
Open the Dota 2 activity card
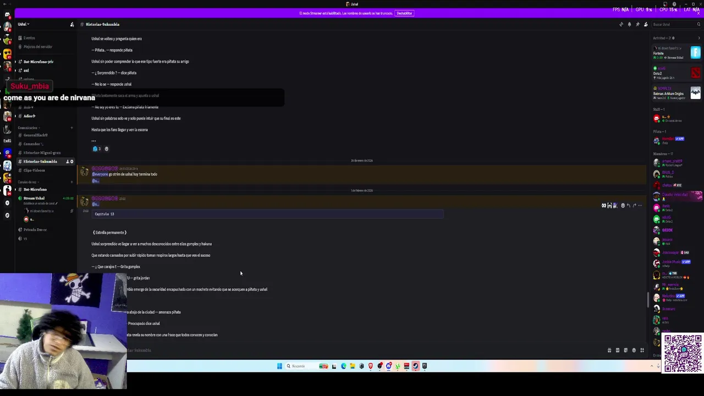[x=676, y=72]
